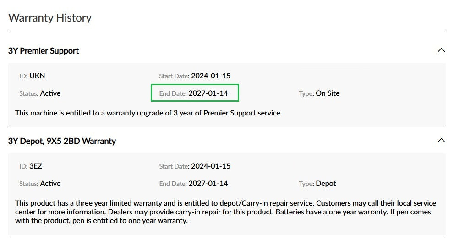The width and height of the screenshot is (454, 240).
Task: Click the Depot warranty end date value
Action: [208, 183]
